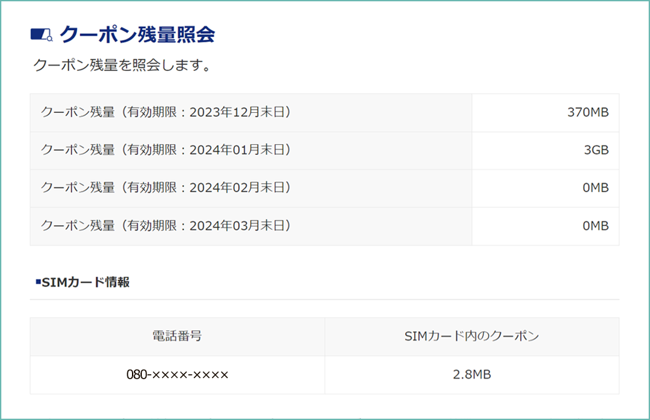Screen dimensions: 650x420
Task: Select the coupon row expiring 2024年02月末日
Action: click(x=324, y=188)
